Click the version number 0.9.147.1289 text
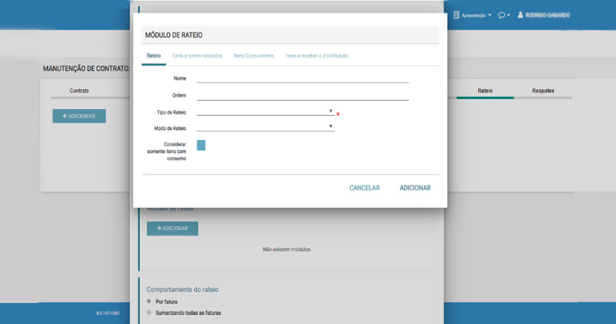 (x=108, y=313)
